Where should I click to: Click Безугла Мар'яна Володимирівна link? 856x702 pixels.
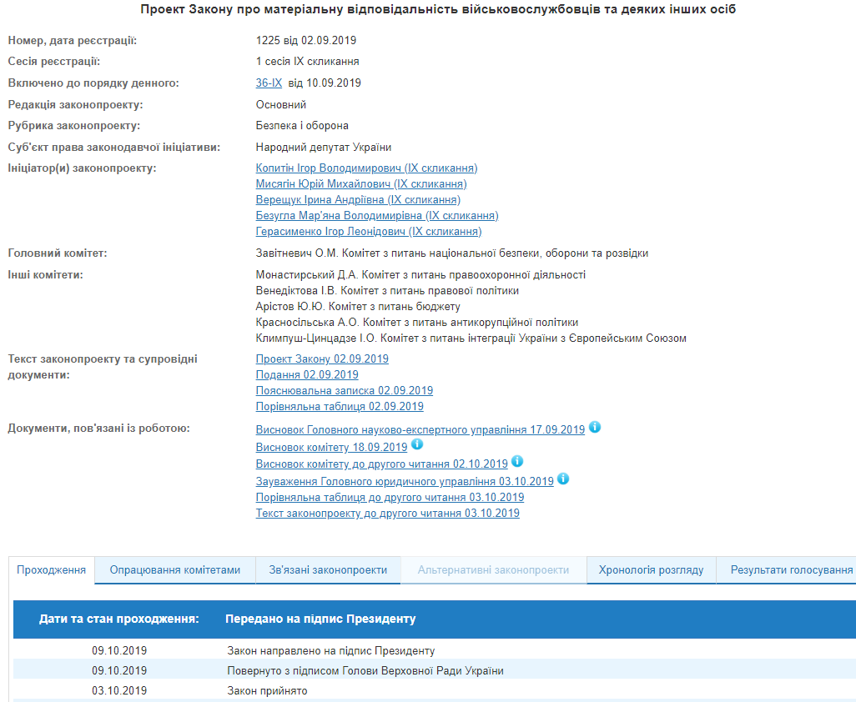[377, 216]
